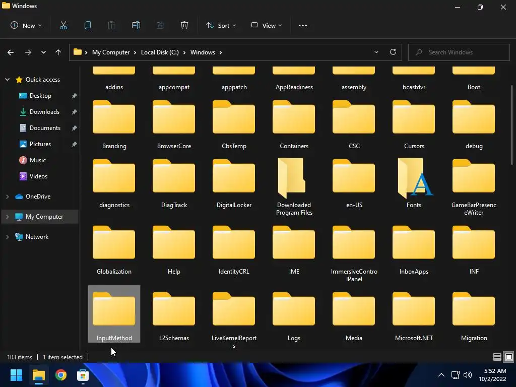Screen dimensions: 516x387
Task: Click the Search Windows field
Action: point(459,52)
